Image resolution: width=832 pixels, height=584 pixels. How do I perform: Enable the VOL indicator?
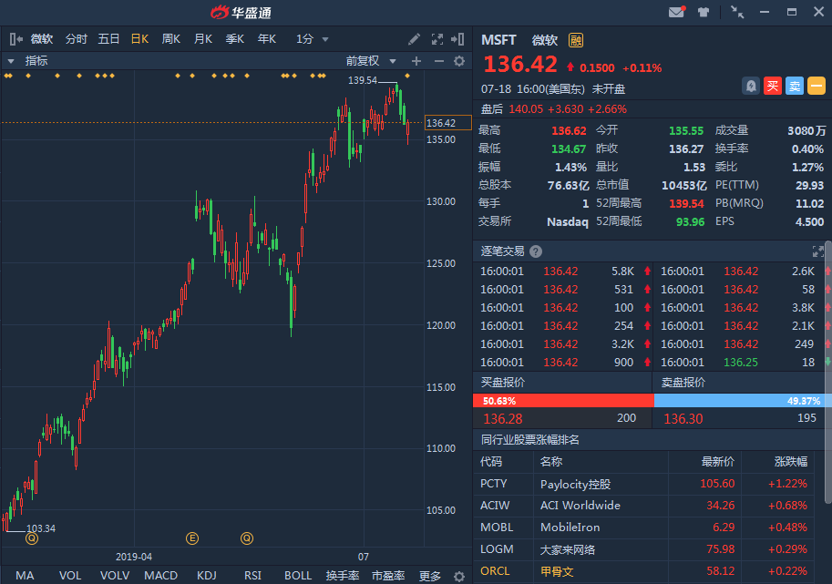(70, 576)
